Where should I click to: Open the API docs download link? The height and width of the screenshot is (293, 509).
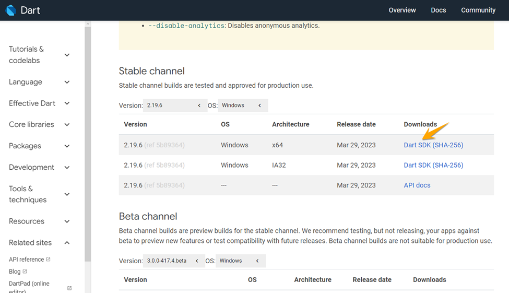[417, 185]
